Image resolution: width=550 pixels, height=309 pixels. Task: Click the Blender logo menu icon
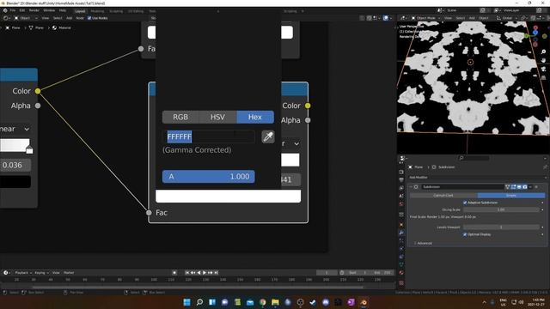coord(5,10)
